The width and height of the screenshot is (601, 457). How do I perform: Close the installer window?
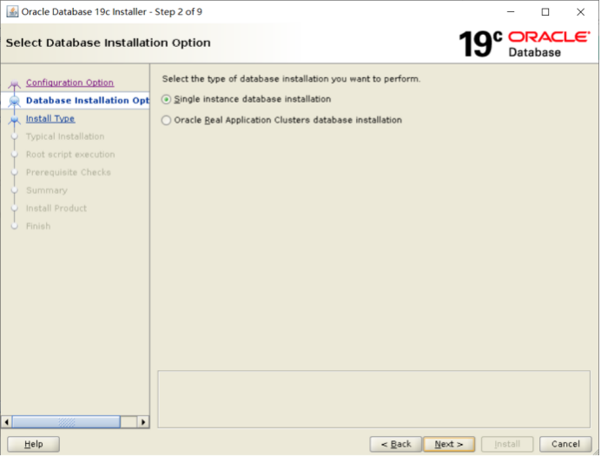(x=580, y=12)
